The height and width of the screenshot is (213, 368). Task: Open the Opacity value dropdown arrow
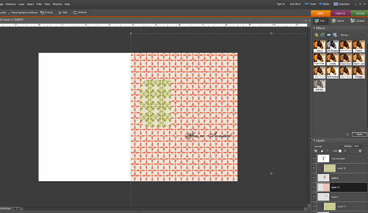[362, 146]
